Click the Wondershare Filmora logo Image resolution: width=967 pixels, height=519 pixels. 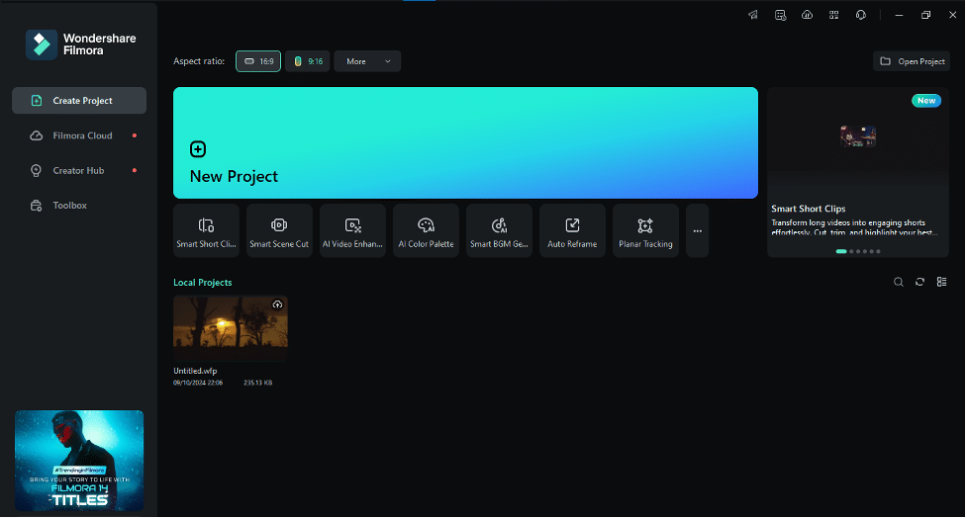pos(81,44)
